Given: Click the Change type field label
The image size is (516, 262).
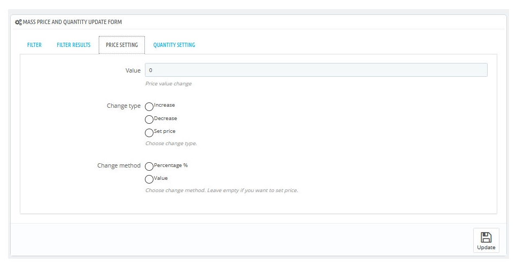Looking at the screenshot, I should coord(124,106).
